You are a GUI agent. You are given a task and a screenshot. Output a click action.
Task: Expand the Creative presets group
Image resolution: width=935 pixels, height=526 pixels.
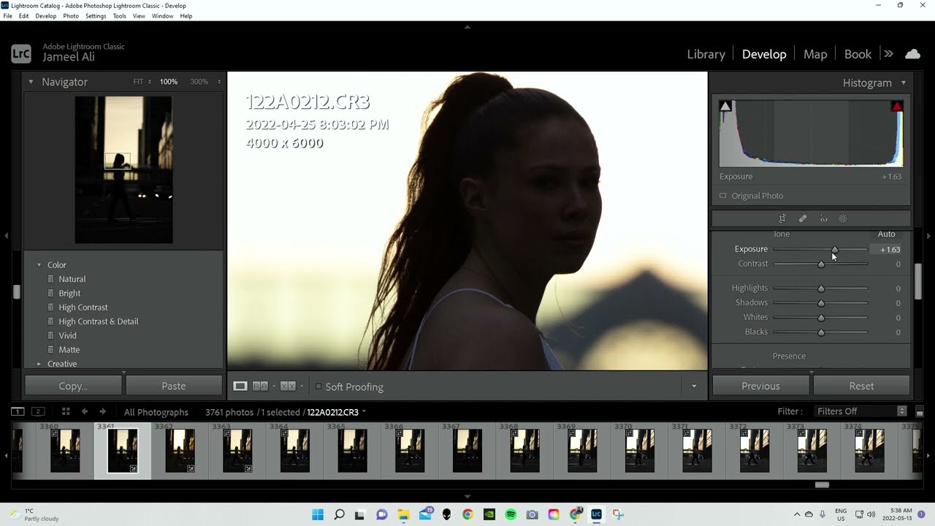tap(39, 364)
